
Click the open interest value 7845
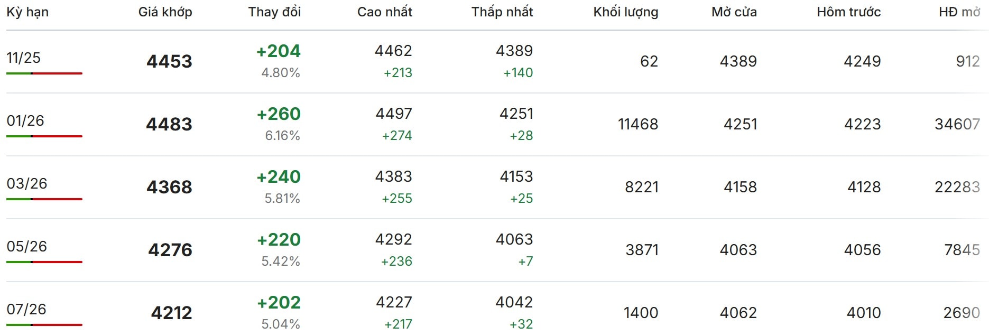pos(962,250)
